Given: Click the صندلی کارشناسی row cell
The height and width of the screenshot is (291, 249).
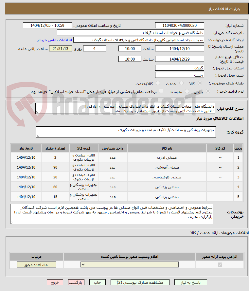Looking at the screenshot, I should [167, 177].
